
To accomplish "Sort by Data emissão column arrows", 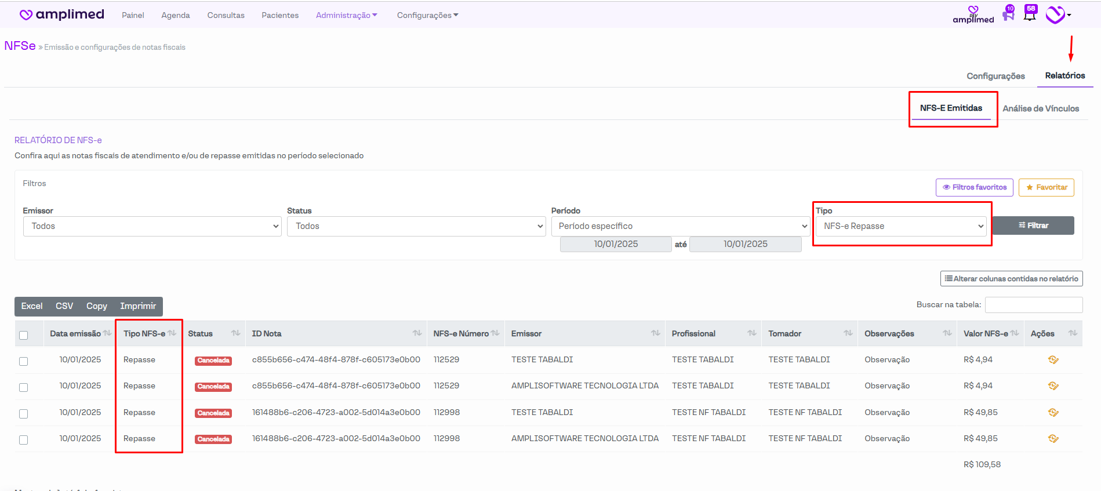I will click(107, 333).
